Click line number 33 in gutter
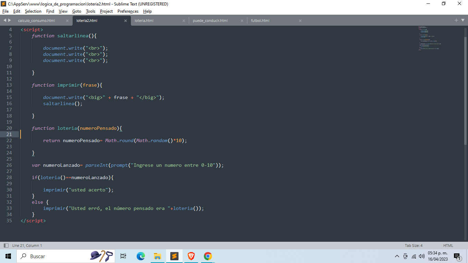Screen dimensions: 468x263 (9, 208)
